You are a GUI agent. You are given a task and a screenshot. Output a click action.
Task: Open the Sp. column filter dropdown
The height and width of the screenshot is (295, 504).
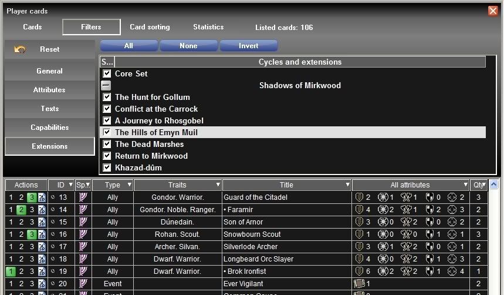pos(88,185)
